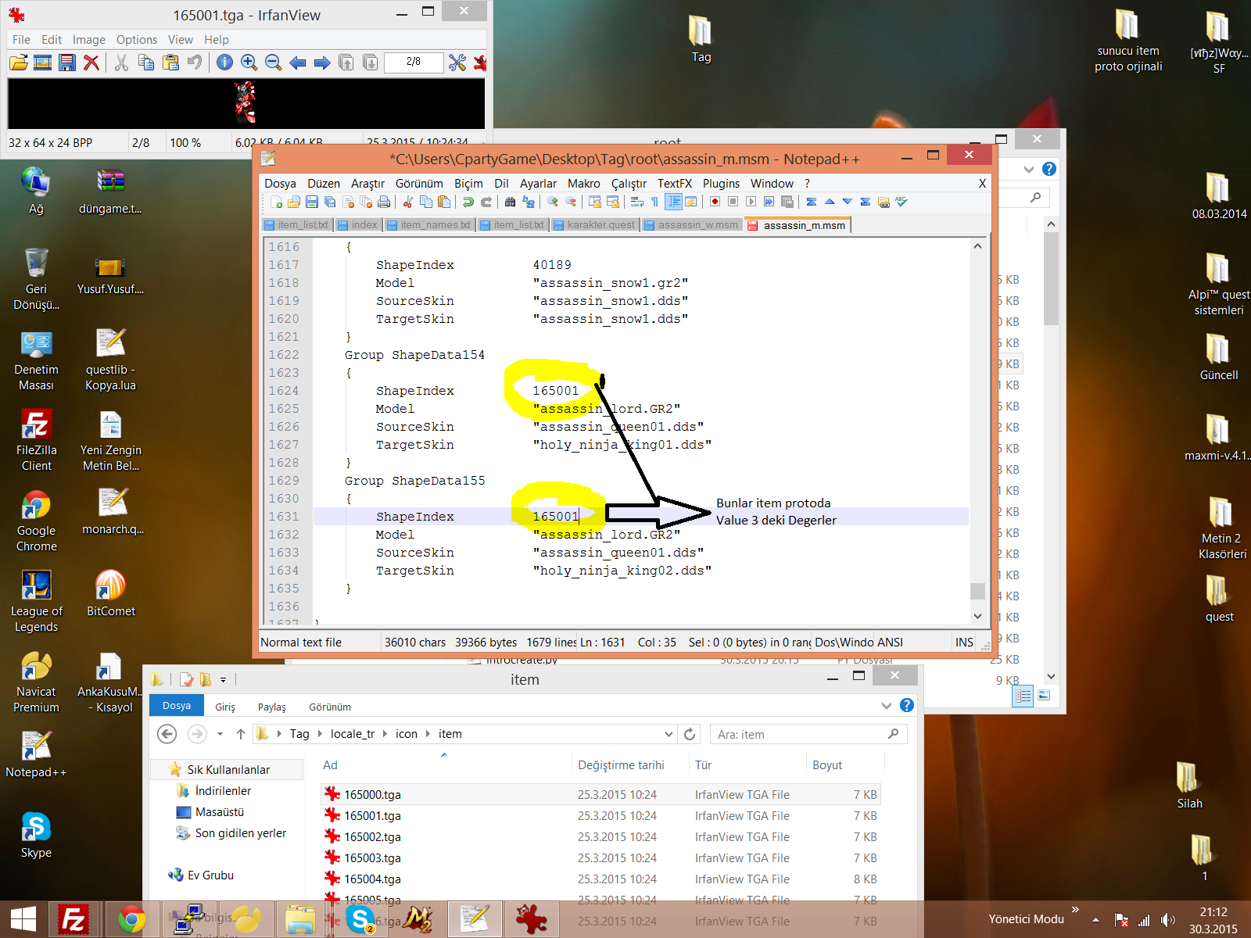Open the Options menu in IrfanView

click(x=137, y=39)
